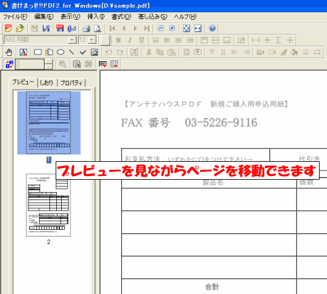Select the insert image tool
Image resolution: width=327 pixels, height=294 pixels.
(95, 52)
